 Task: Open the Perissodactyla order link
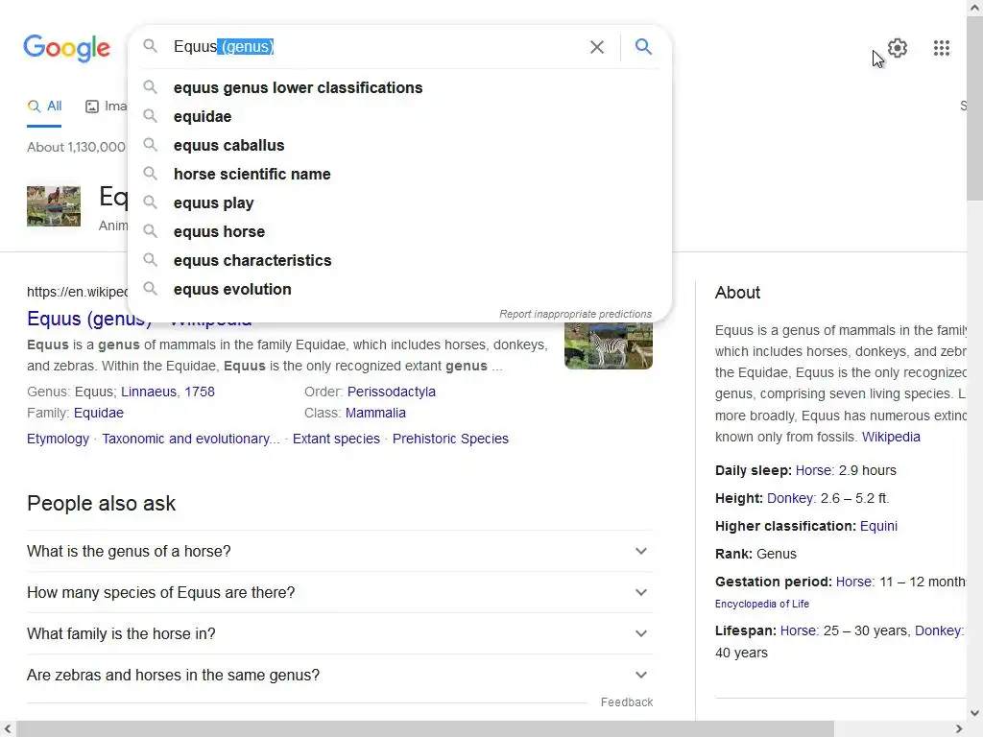[392, 392]
